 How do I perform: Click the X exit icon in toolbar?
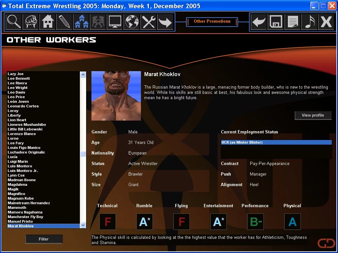click(326, 21)
